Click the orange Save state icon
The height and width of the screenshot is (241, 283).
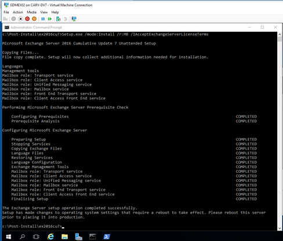tap(34, 19)
